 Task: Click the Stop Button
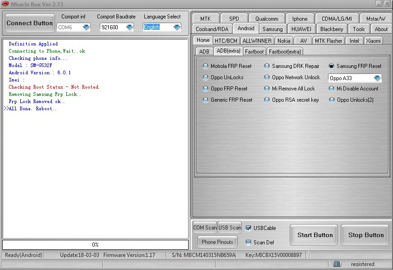365,235
